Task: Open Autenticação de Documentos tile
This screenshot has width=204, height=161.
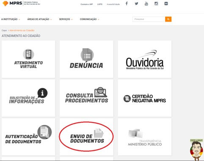Action: (28, 137)
